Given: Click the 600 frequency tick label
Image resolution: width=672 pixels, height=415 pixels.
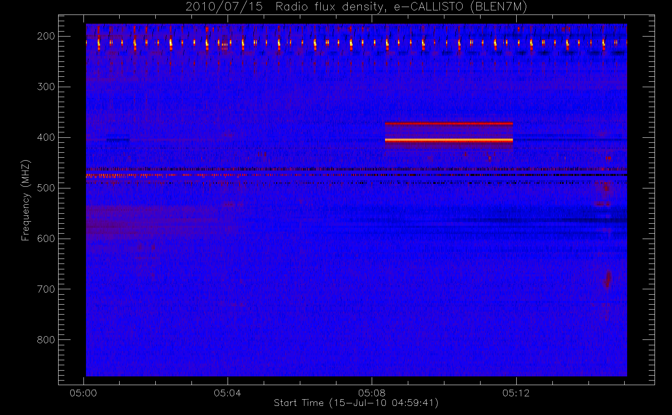Looking at the screenshot, I should click(46, 239).
